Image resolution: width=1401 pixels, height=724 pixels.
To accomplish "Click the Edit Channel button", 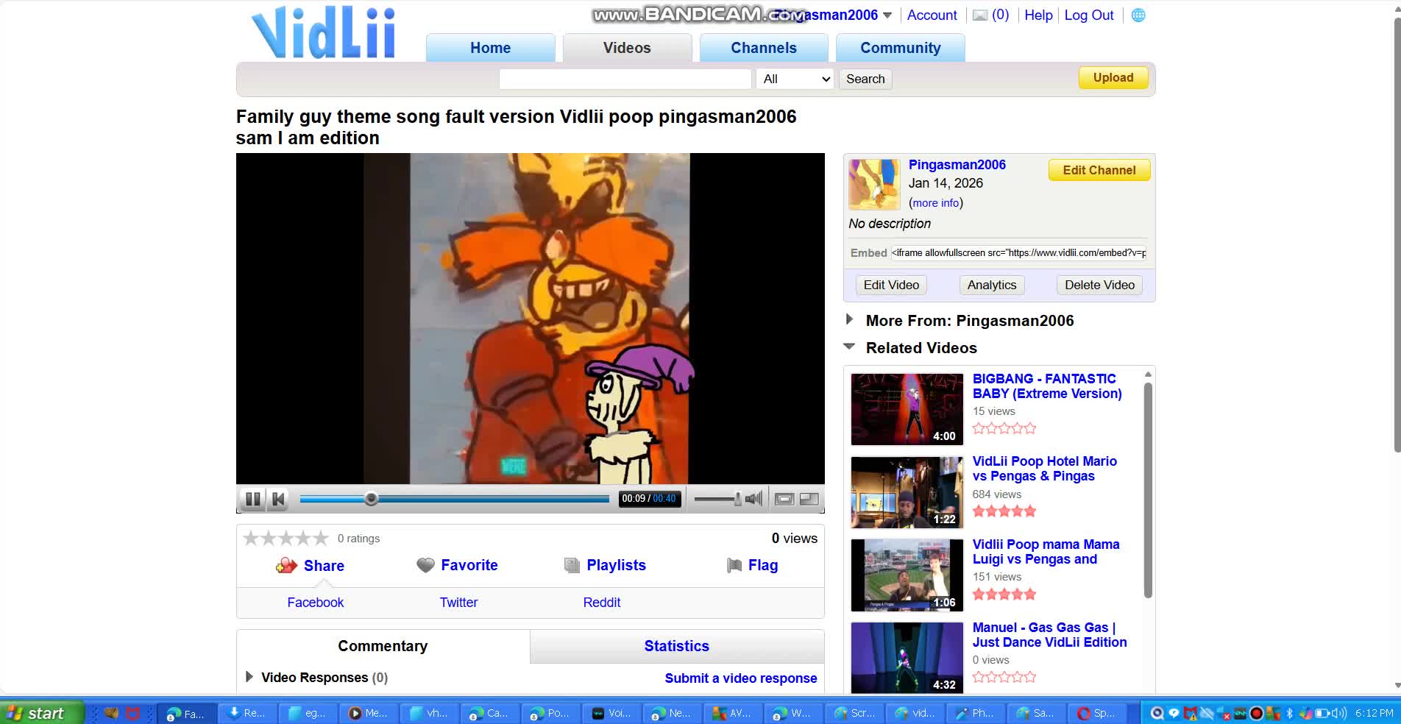I will click(1099, 170).
